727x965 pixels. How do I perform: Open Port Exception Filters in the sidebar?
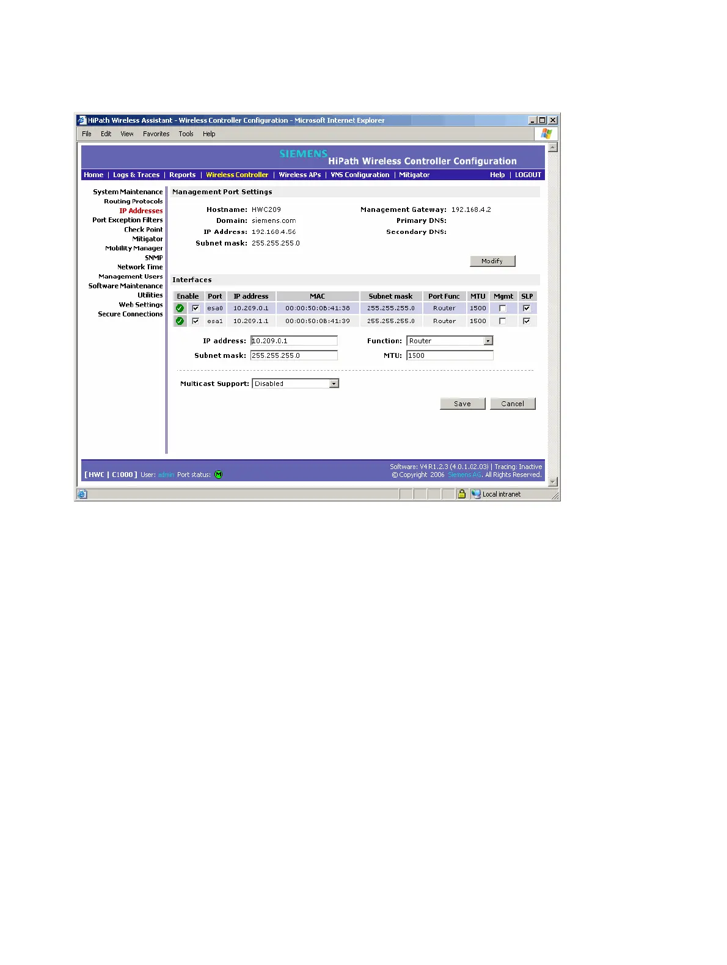128,220
